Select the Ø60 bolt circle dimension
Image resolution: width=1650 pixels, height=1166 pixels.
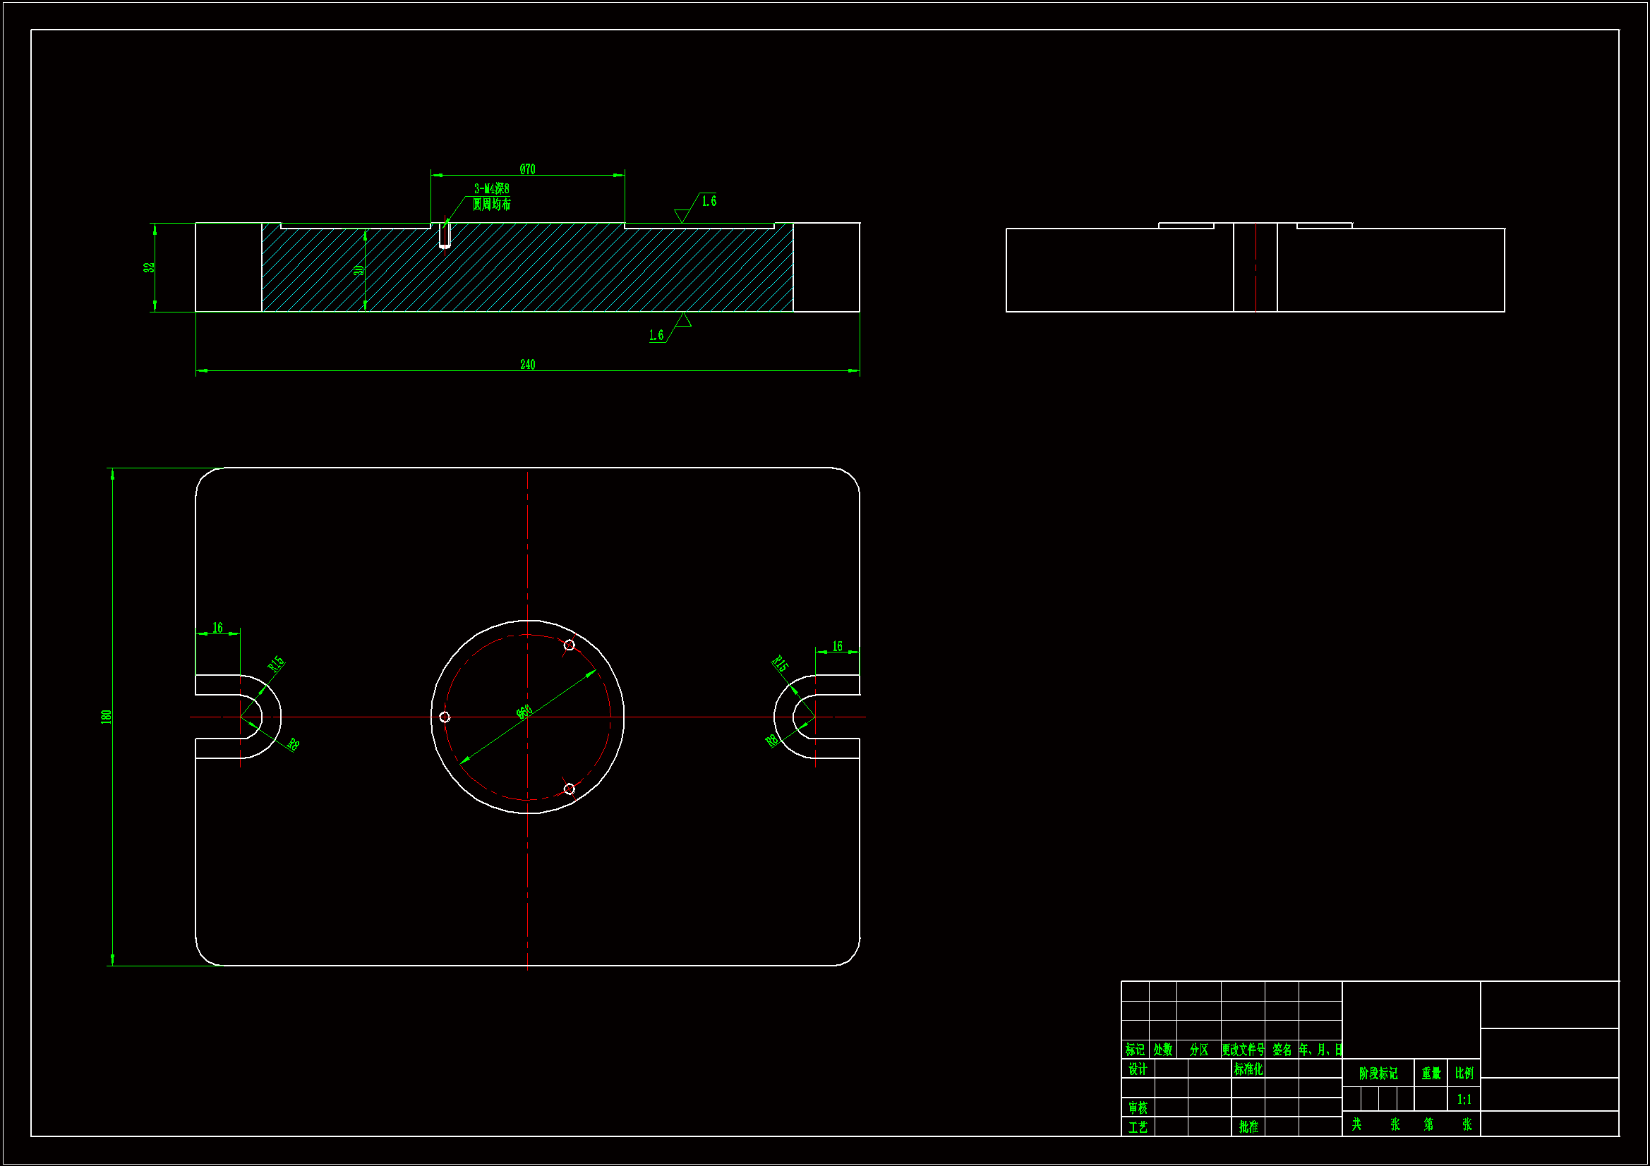pyautogui.click(x=524, y=711)
